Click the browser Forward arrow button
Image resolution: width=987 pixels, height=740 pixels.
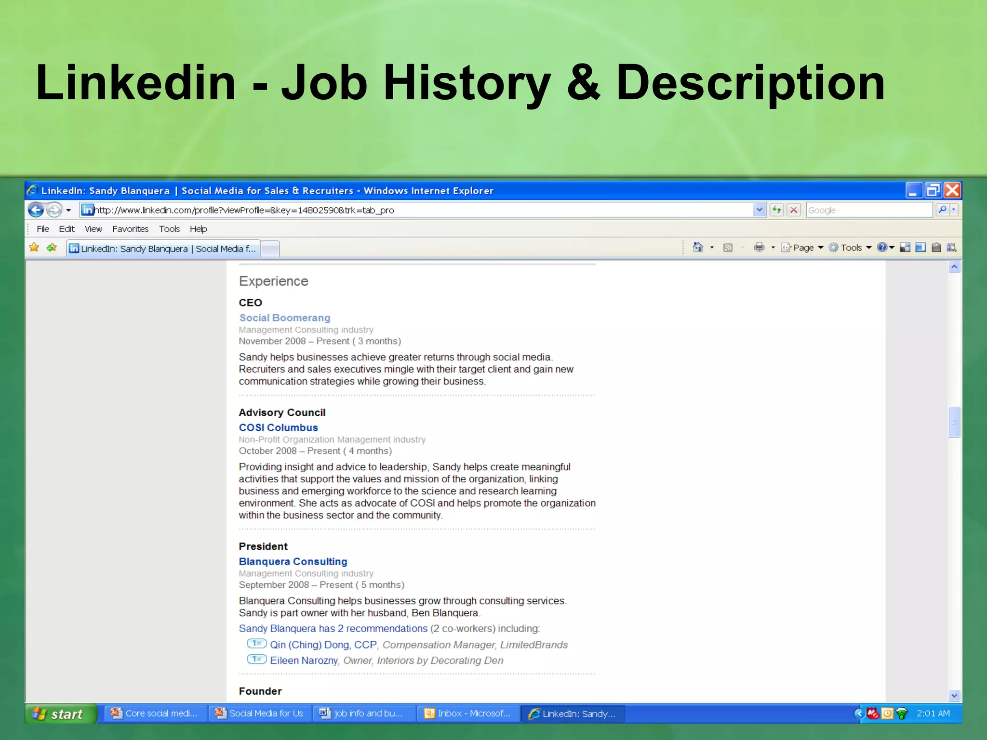tap(54, 210)
